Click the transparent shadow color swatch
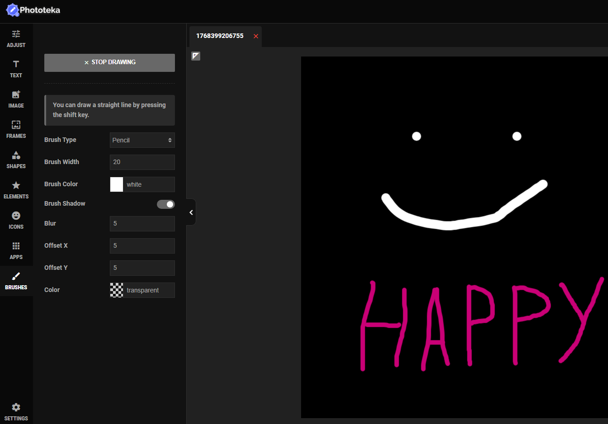608x424 pixels. (117, 290)
